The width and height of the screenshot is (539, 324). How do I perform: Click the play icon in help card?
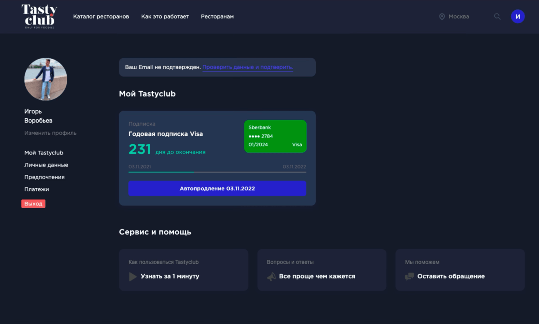click(133, 277)
